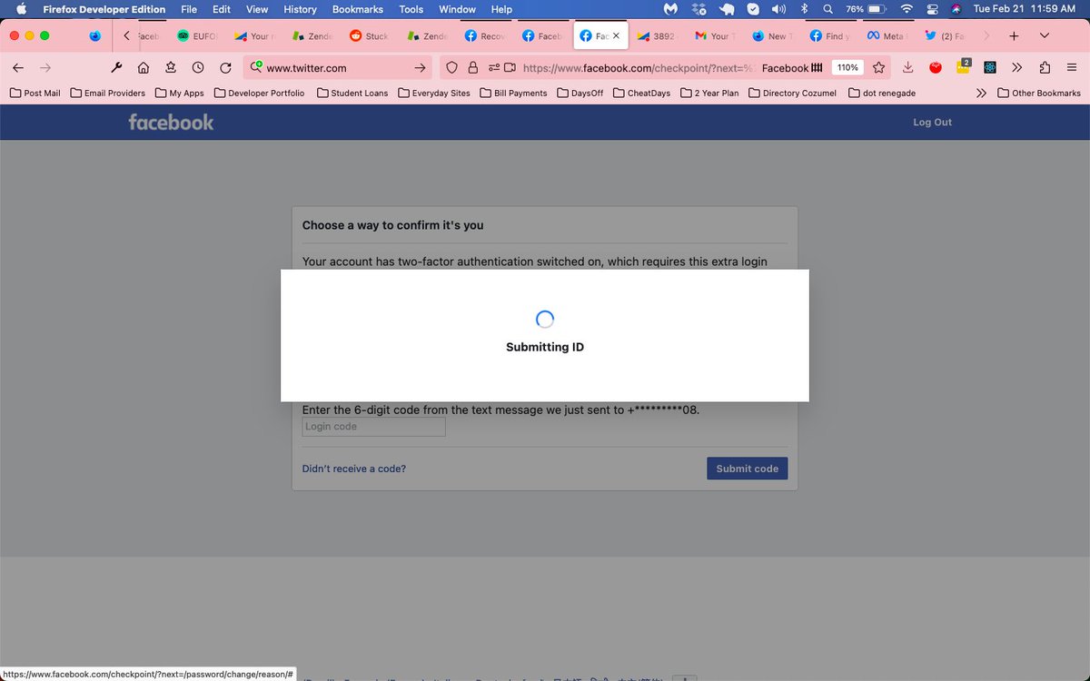This screenshot has height=681, width=1090.
Task: Click the Submit code button
Action: [x=747, y=469]
